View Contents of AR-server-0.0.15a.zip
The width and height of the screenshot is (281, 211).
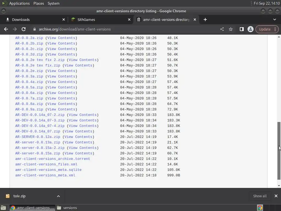pyautogui.click(x=78, y=153)
